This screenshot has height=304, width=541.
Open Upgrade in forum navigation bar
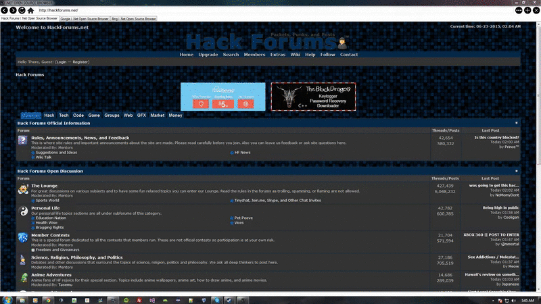208,55
